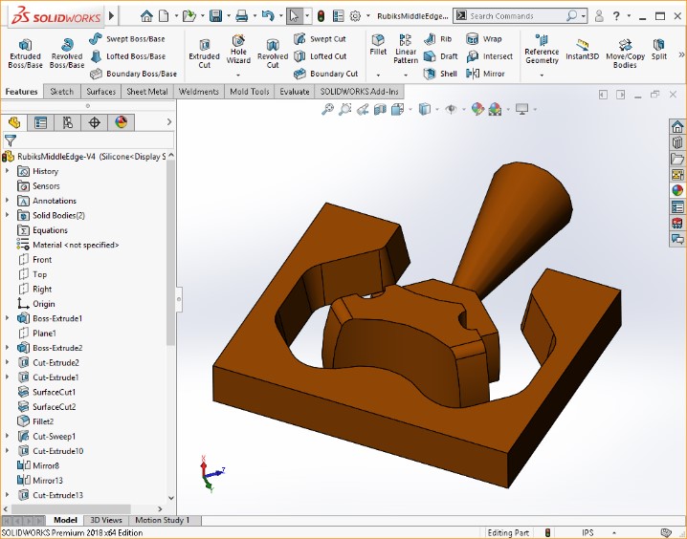Click Section View icon
Screen dimensions: 687x539
click(380, 109)
